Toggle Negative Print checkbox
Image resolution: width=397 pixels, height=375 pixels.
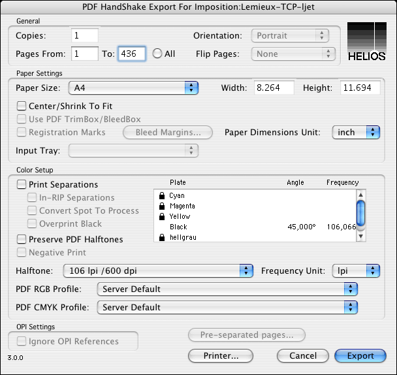pyautogui.click(x=22, y=252)
